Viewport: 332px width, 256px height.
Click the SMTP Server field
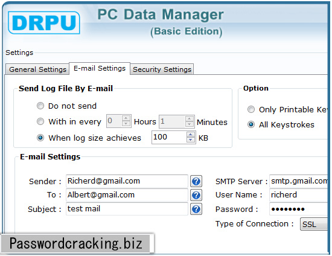click(299, 181)
